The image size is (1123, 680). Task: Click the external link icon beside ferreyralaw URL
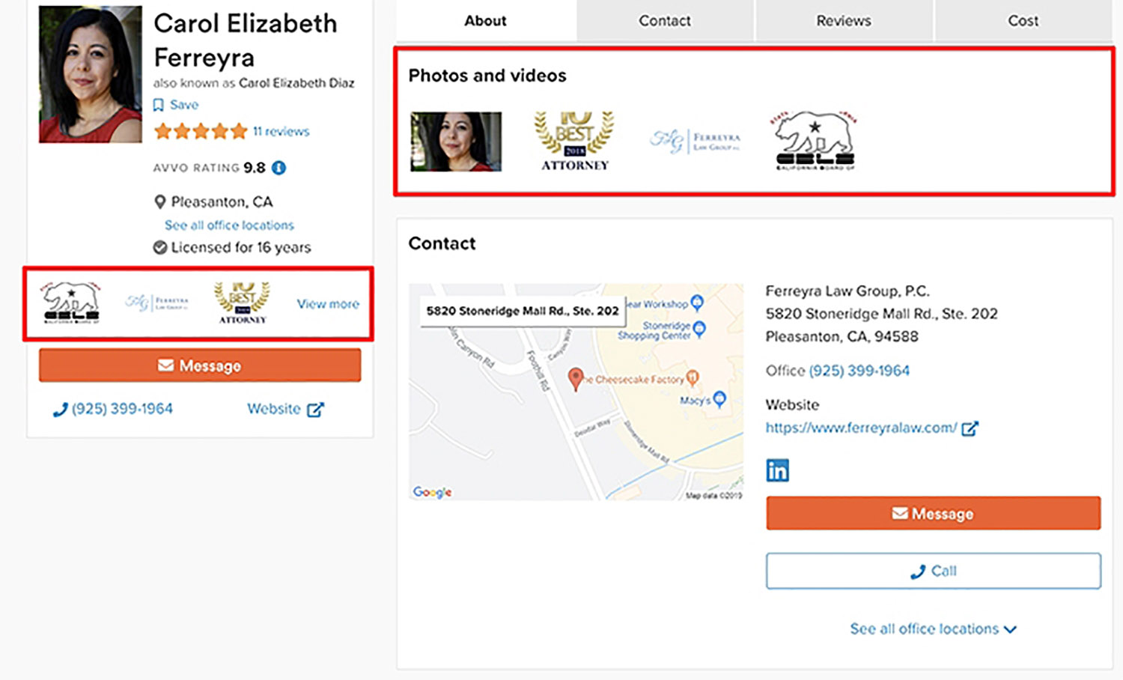pos(970,428)
